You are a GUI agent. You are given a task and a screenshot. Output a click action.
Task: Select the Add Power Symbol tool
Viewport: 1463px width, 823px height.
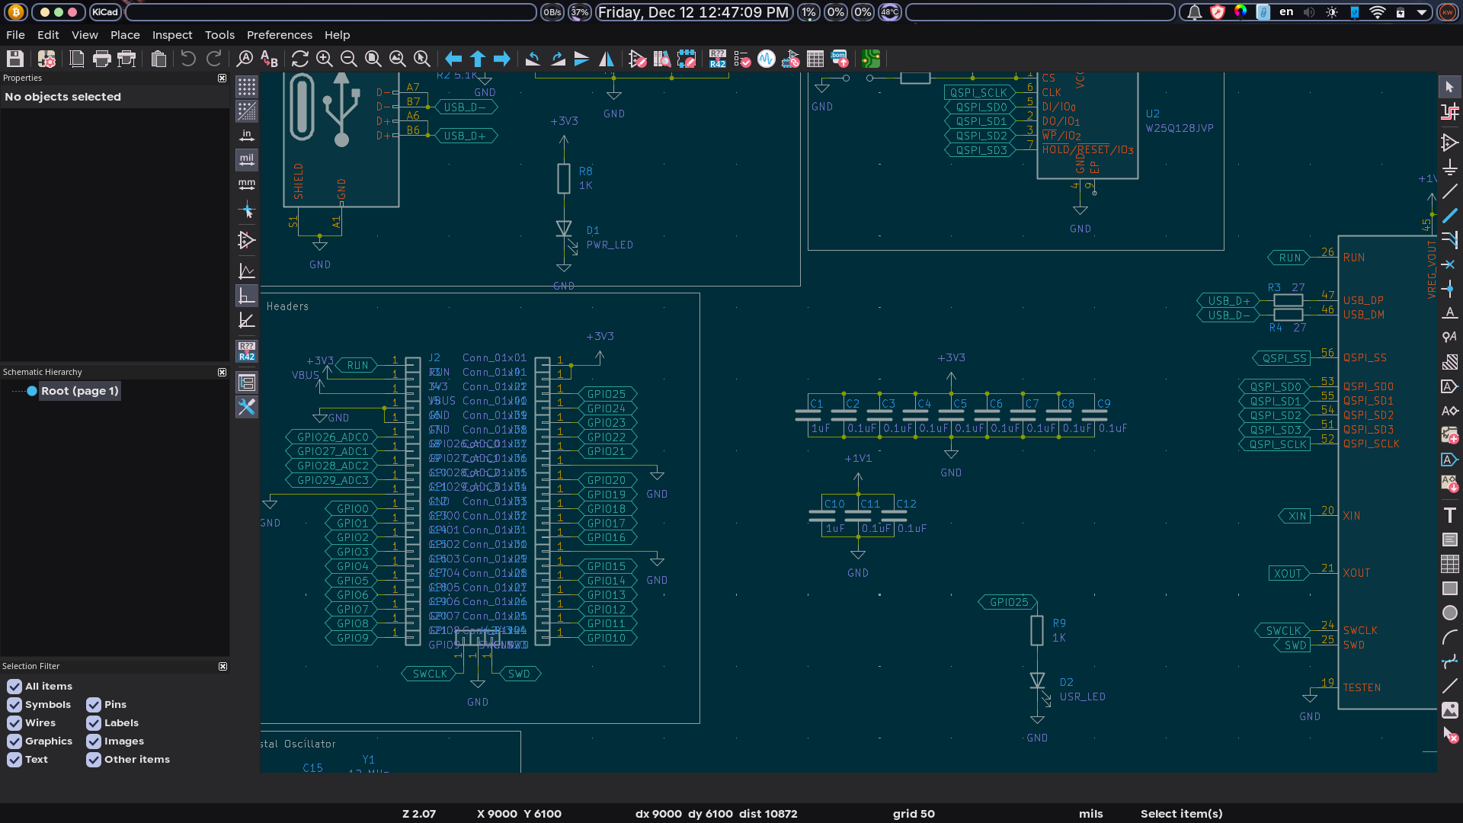(x=1449, y=167)
